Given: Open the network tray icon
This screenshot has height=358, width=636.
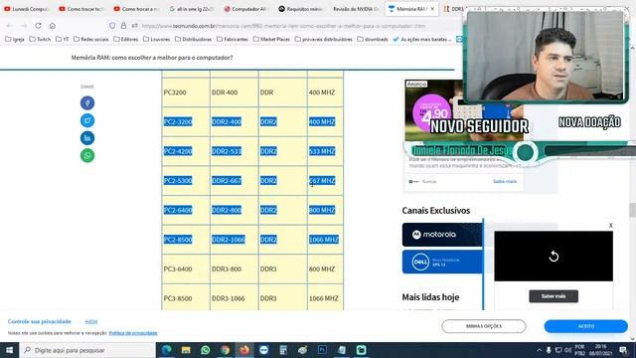Looking at the screenshot, I should [x=558, y=350].
